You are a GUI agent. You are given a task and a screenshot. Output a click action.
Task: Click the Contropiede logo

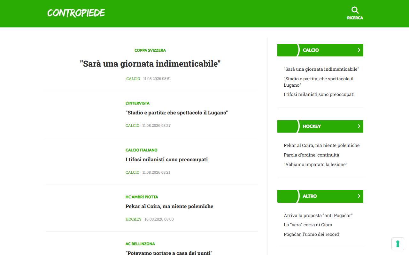[x=76, y=13]
